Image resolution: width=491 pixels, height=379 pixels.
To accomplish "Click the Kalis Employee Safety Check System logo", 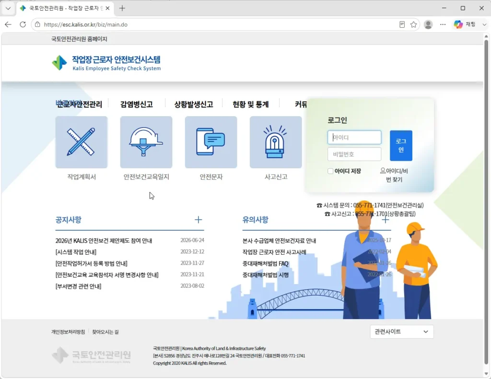I will click(x=106, y=63).
